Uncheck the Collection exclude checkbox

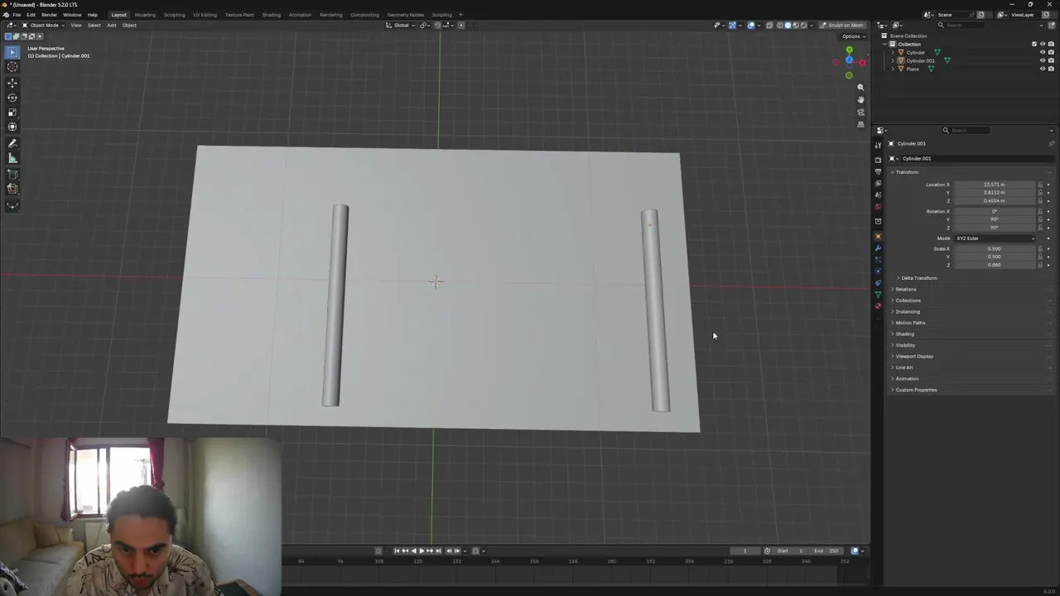pos(1034,44)
